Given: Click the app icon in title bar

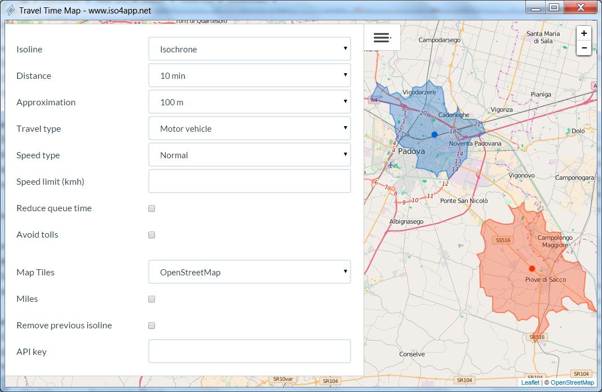Looking at the screenshot, I should click(11, 10).
